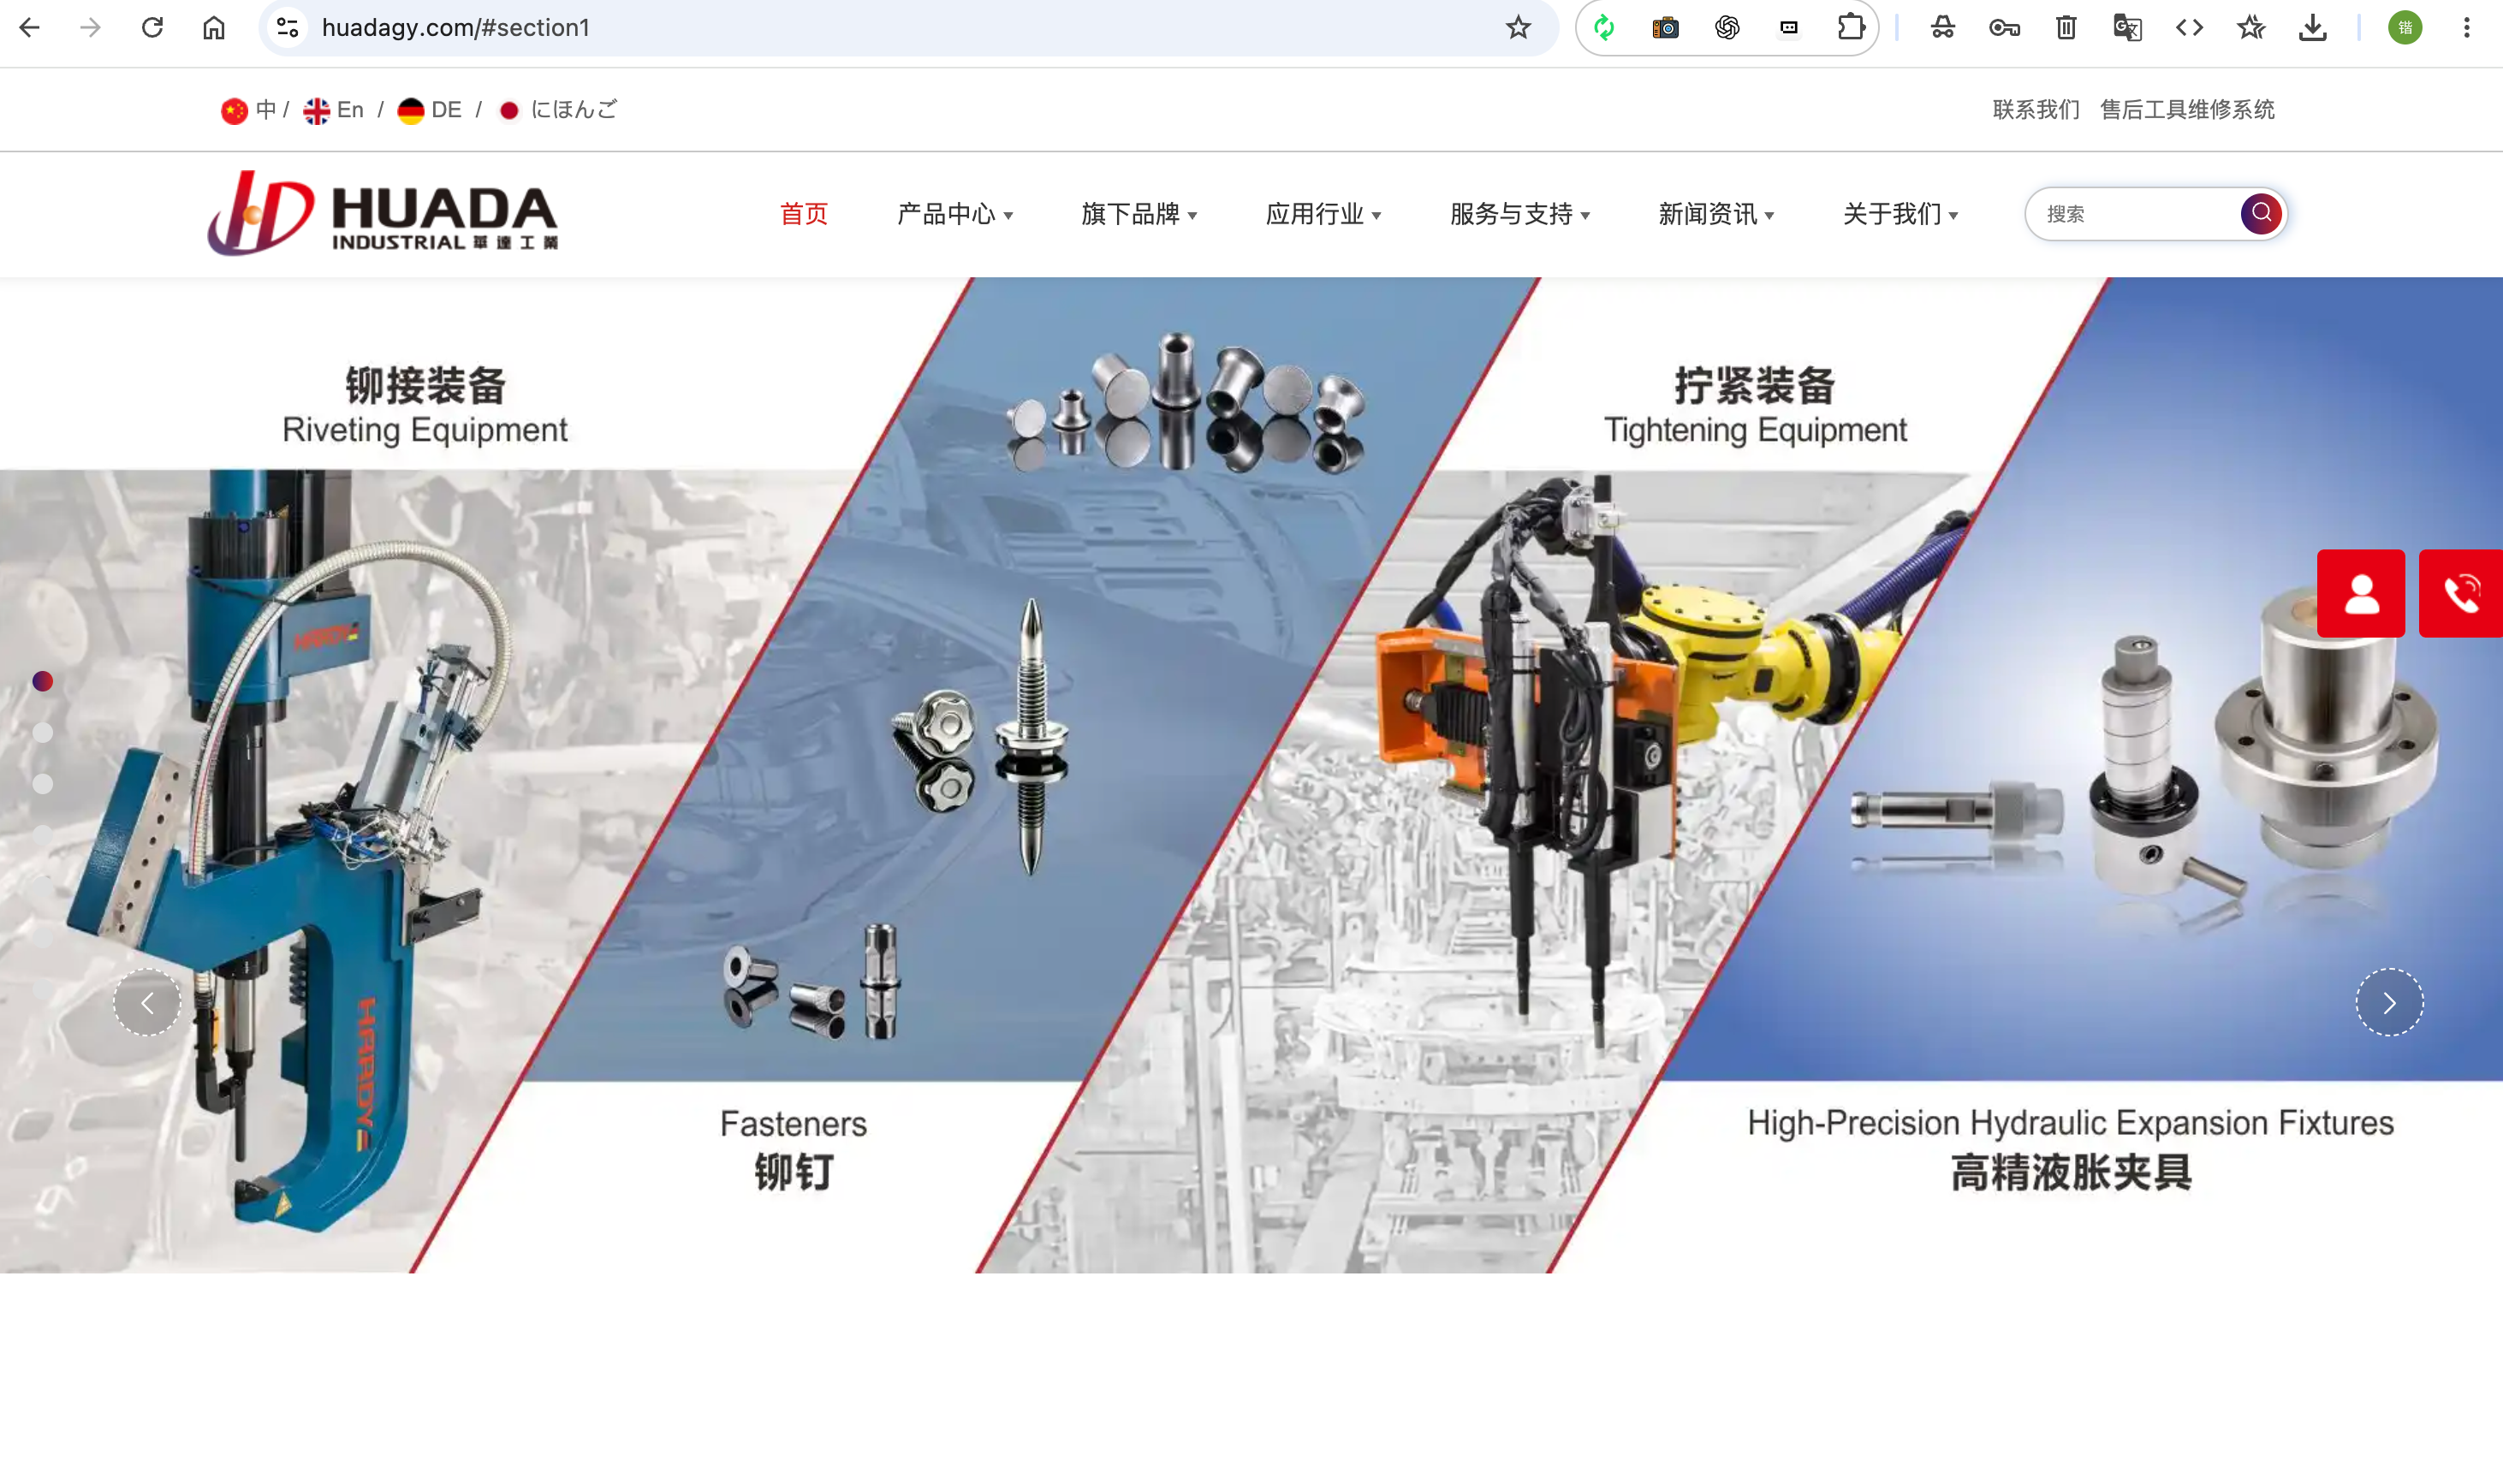The image size is (2503, 1484).
Task: Open site information icon in address bar
Action: 287,27
